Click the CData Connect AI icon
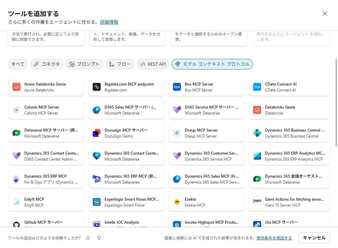The image size is (338, 248). [x=257, y=87]
